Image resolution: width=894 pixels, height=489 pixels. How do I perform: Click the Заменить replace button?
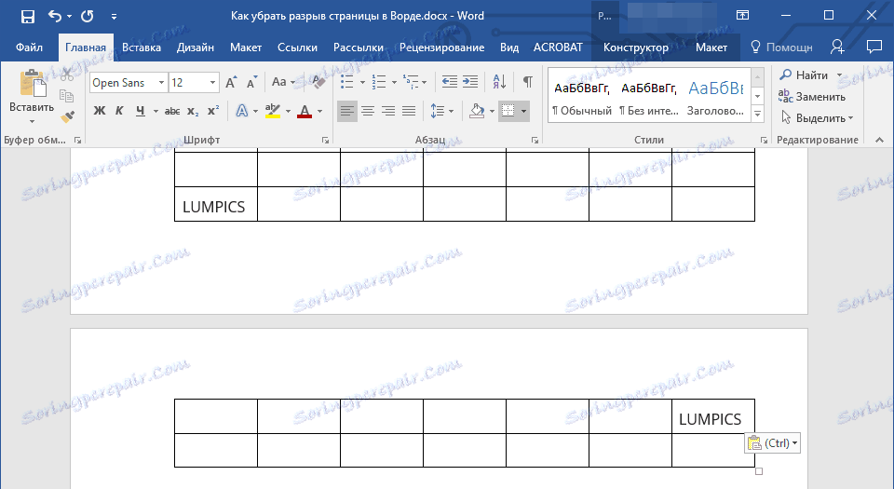812,96
